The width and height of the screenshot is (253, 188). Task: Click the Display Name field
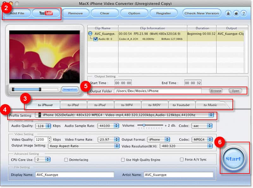(75, 175)
